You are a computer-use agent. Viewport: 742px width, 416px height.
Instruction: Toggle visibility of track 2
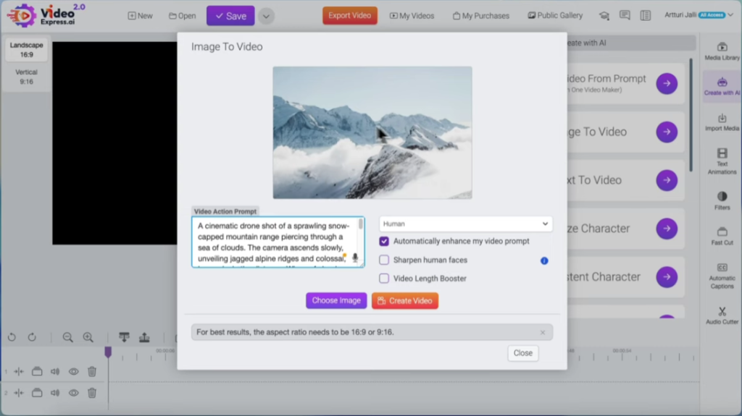[x=73, y=393]
